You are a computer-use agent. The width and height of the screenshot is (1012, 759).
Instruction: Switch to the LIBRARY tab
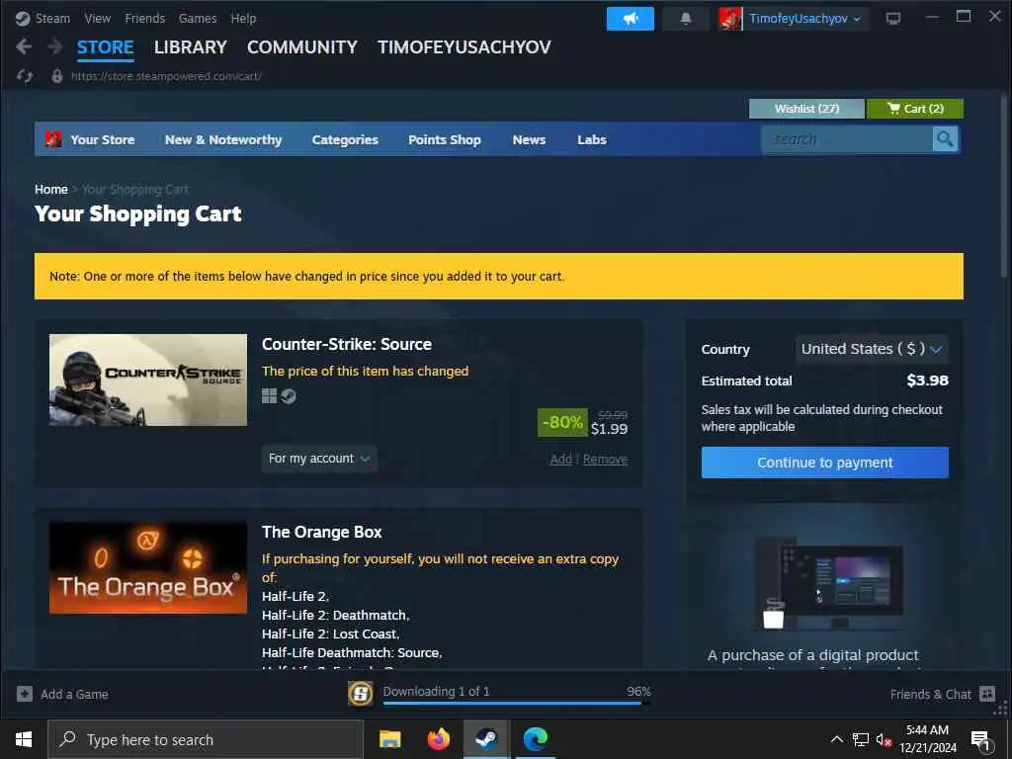(x=191, y=47)
